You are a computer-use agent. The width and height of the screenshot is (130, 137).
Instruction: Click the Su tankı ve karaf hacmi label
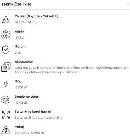point(33,112)
